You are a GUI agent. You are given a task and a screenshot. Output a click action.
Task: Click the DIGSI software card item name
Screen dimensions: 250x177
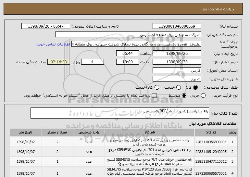(150, 171)
